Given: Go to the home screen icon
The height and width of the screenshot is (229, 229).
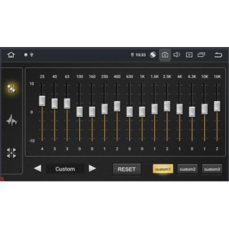Looking at the screenshot, I should click(11, 55).
